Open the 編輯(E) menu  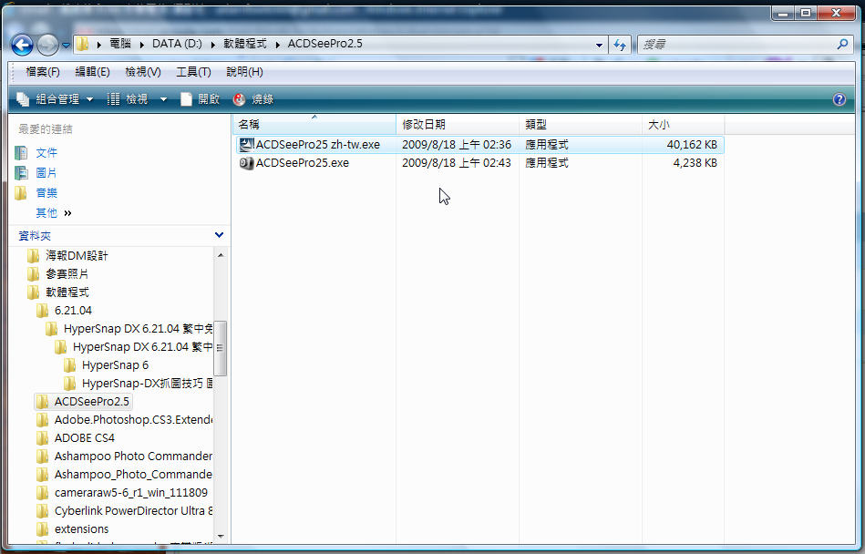(x=92, y=72)
